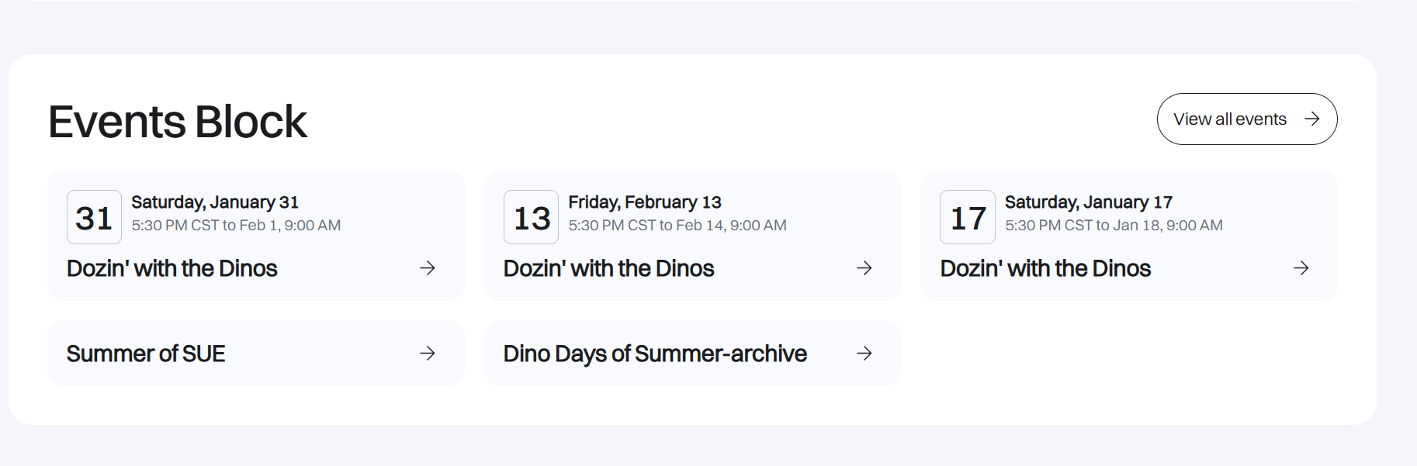This screenshot has height=466, width=1417.
Task: Click the arrow beside Summer of SUE
Action: (428, 354)
